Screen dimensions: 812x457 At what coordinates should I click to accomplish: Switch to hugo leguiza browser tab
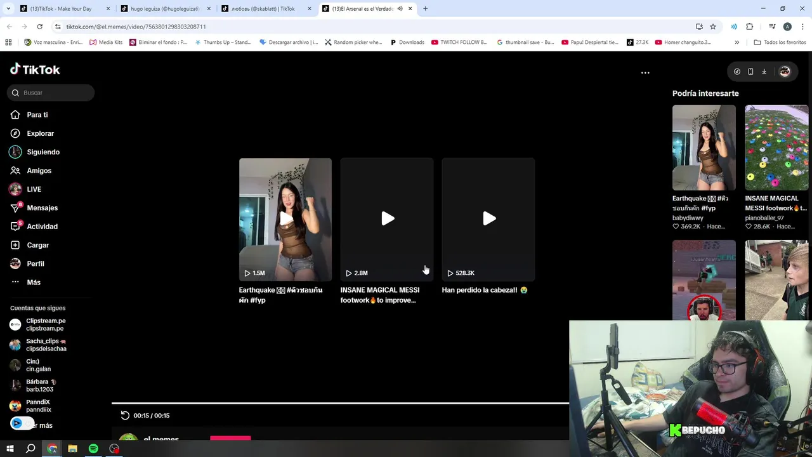[x=166, y=9]
